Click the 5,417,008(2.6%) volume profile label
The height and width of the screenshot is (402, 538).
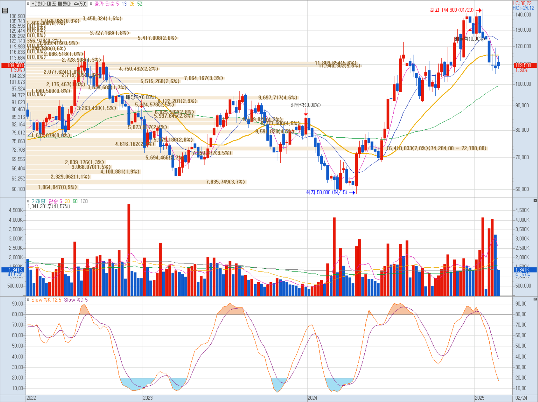[157, 38]
